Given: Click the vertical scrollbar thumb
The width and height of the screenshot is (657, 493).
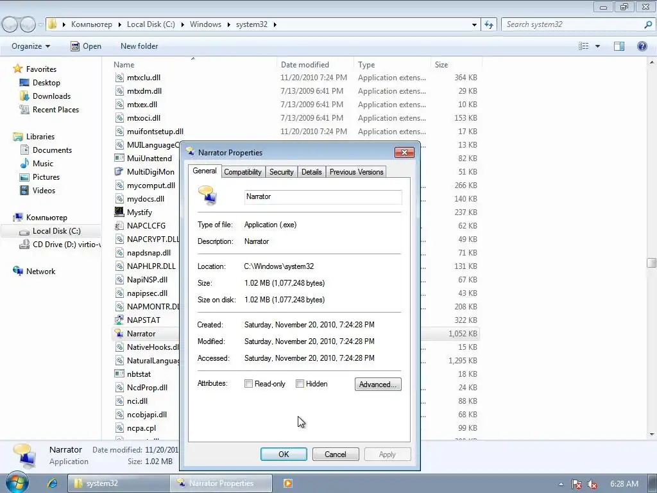Looking at the screenshot, I should tap(652, 263).
